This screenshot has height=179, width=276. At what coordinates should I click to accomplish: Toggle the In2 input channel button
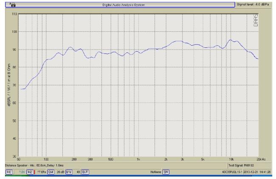click(29, 172)
